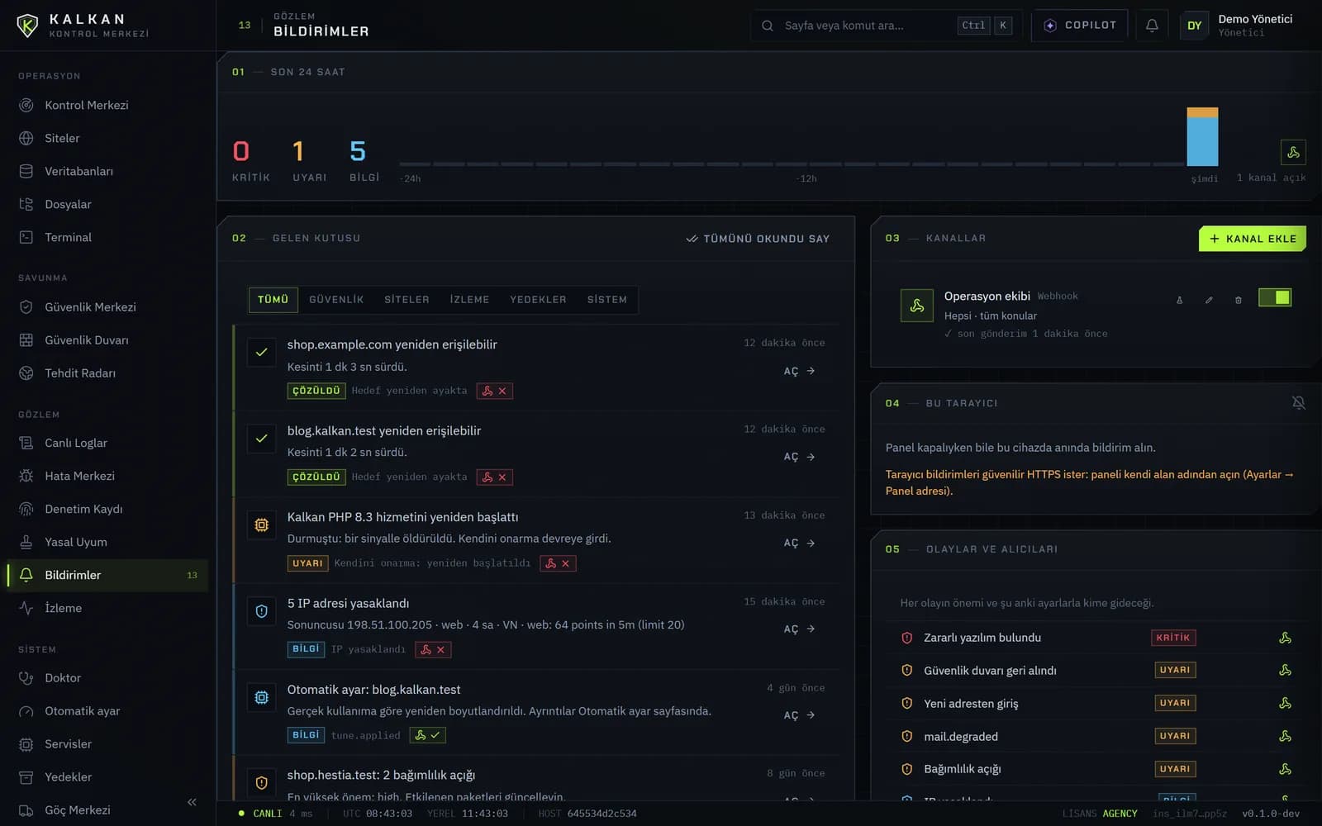Open Veritabanları from the sidebar
The image size is (1322, 826).
click(107, 171)
